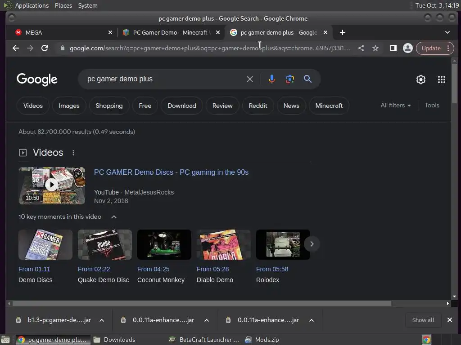Open the Videos section three-dot options

point(73,153)
